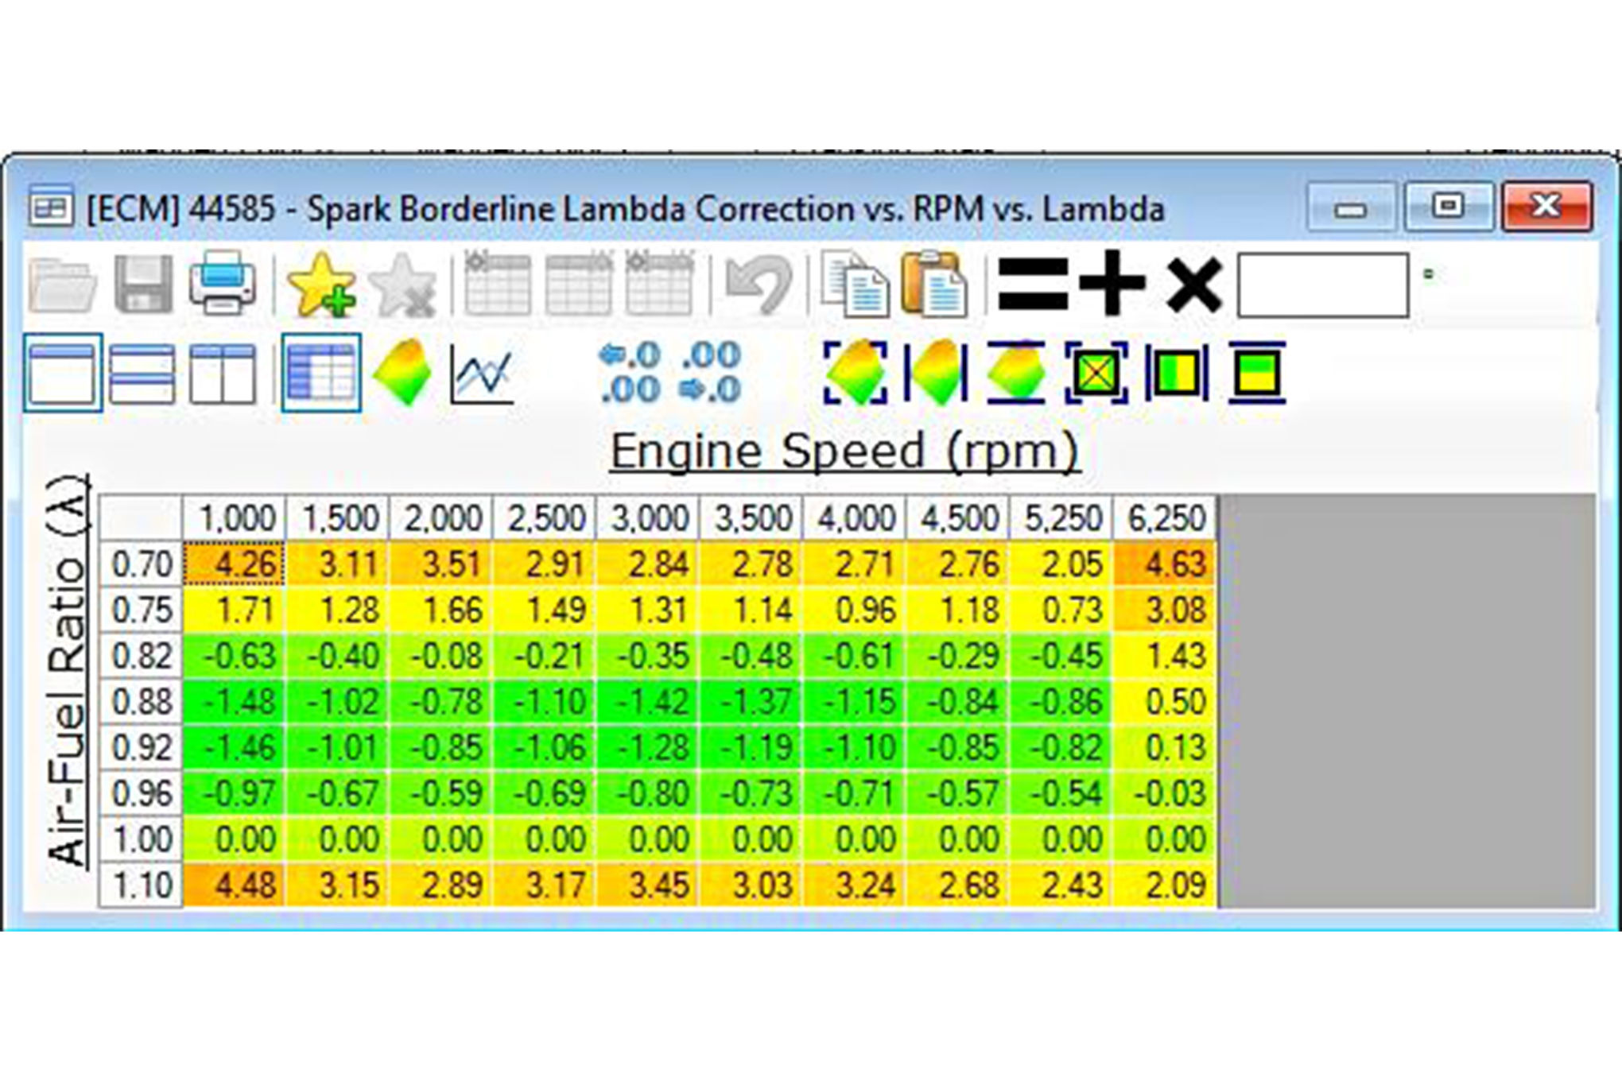The height and width of the screenshot is (1081, 1622).
Task: Click the second gray table compare icon
Action: 579,283
